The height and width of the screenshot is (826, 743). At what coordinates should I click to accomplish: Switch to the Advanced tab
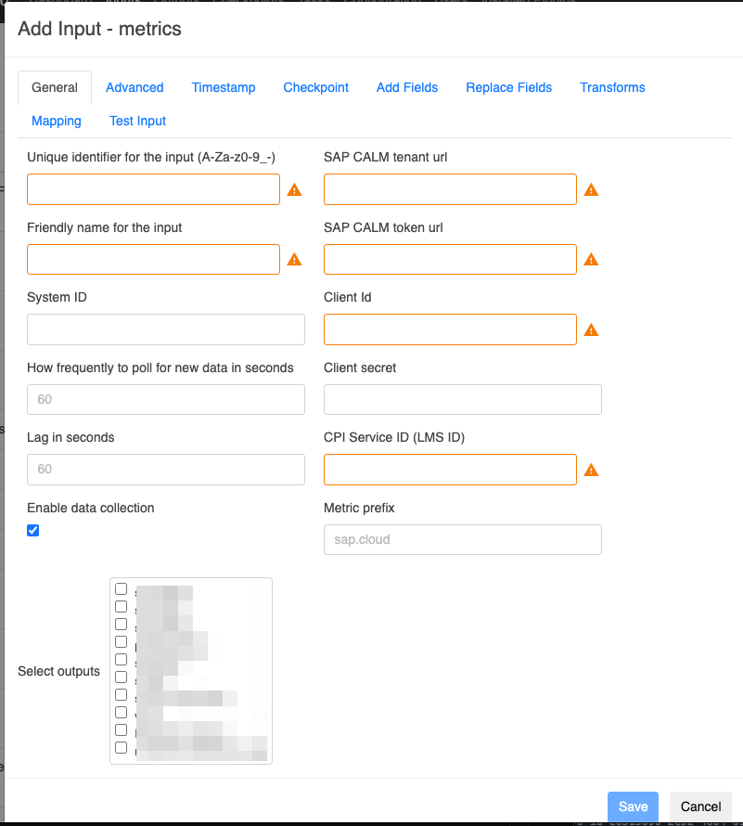[x=135, y=87]
